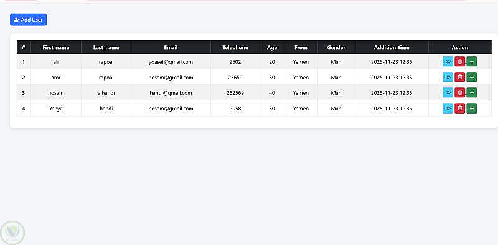This screenshot has width=498, height=245.
Task: Select hosam@gmail.com in Yahya's row
Action: coord(171,109)
